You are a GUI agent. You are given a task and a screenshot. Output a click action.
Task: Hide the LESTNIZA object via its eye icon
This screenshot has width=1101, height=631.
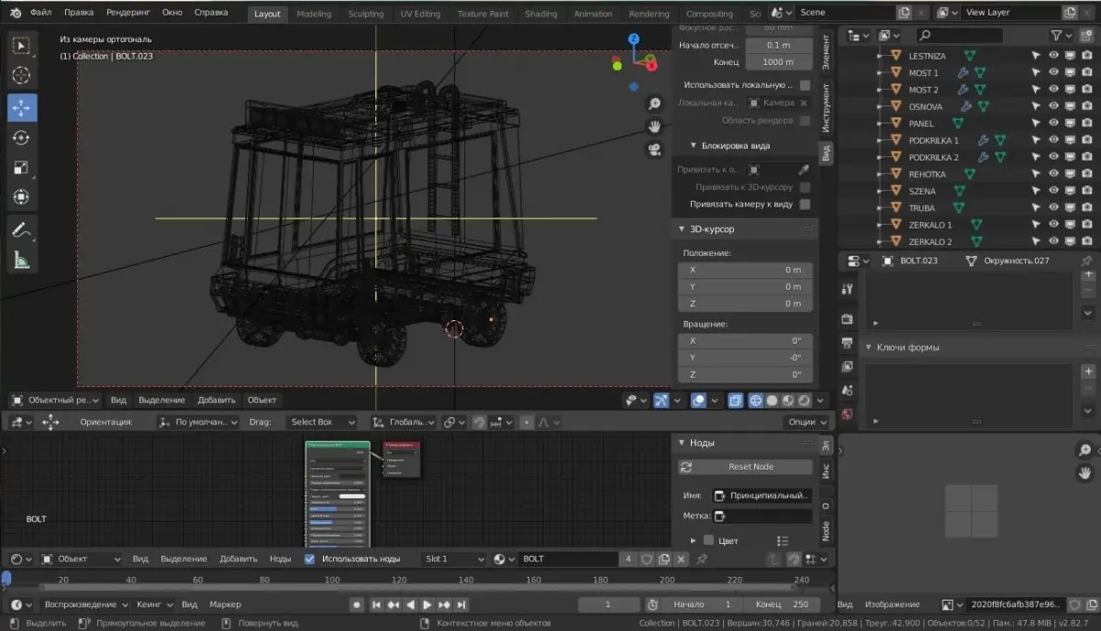(1053, 56)
